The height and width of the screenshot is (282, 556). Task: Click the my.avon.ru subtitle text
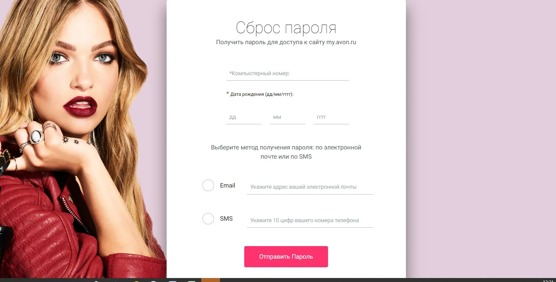pyautogui.click(x=286, y=42)
